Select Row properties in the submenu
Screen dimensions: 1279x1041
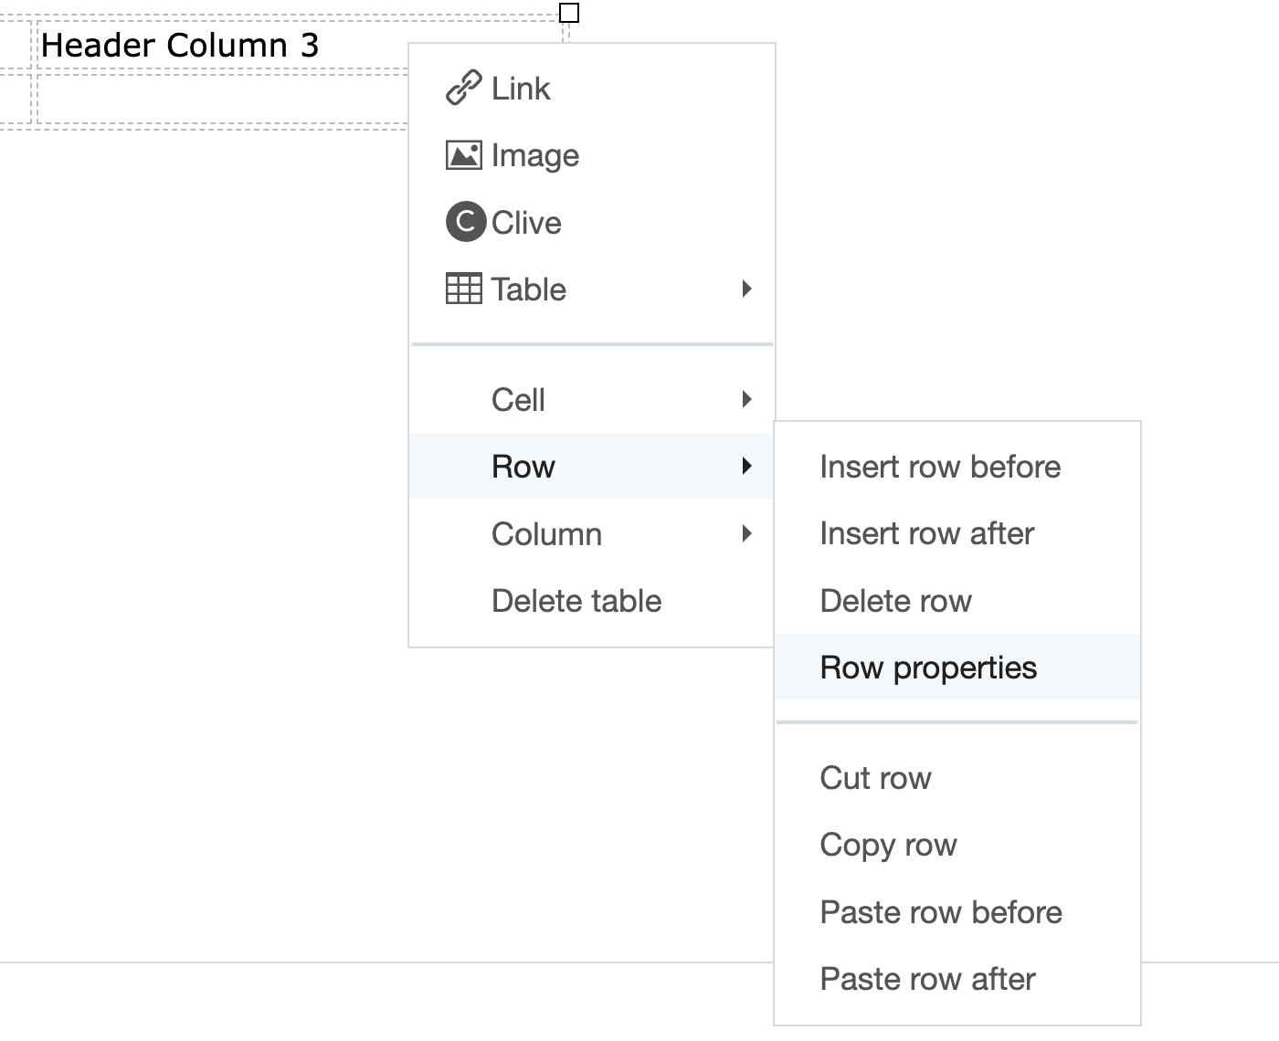928,668
